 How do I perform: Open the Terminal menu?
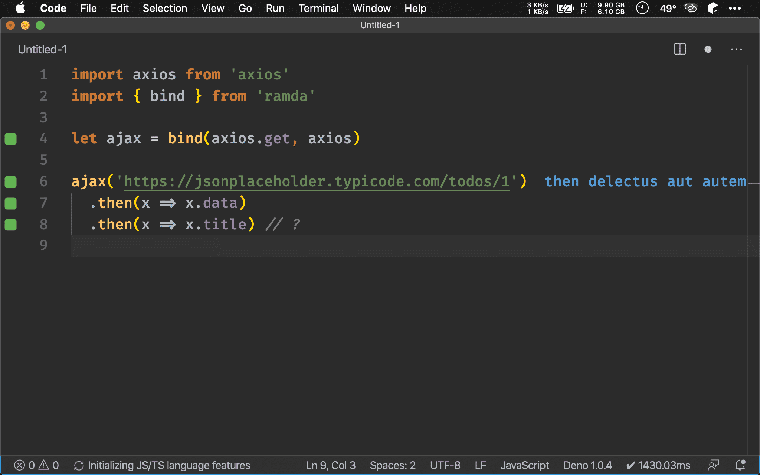tap(318, 8)
